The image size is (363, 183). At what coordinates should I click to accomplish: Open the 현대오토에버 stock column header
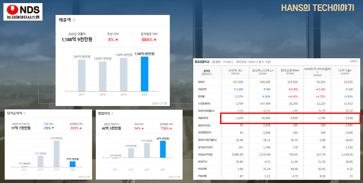tap(290, 72)
